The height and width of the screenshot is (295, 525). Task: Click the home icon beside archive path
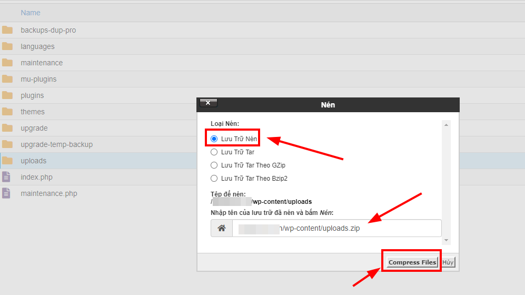click(x=222, y=228)
